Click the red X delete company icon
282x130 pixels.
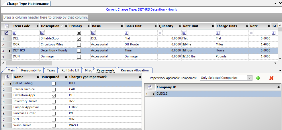coord(271,78)
